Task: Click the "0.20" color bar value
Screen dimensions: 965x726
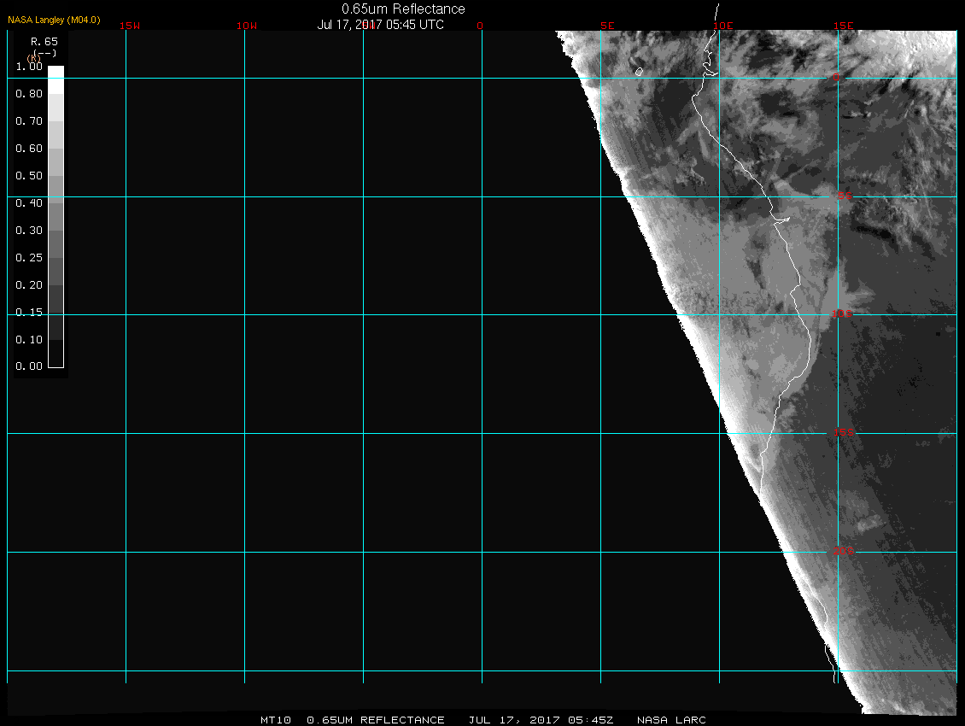Action: (x=29, y=285)
